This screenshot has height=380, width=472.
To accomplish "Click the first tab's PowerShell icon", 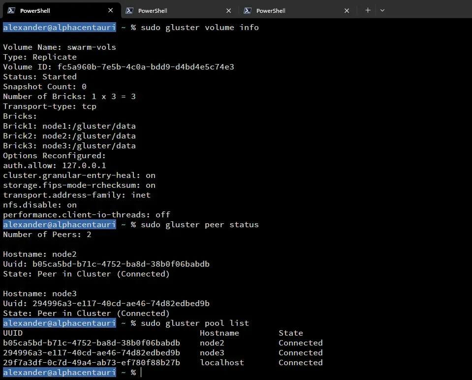I will click(11, 10).
